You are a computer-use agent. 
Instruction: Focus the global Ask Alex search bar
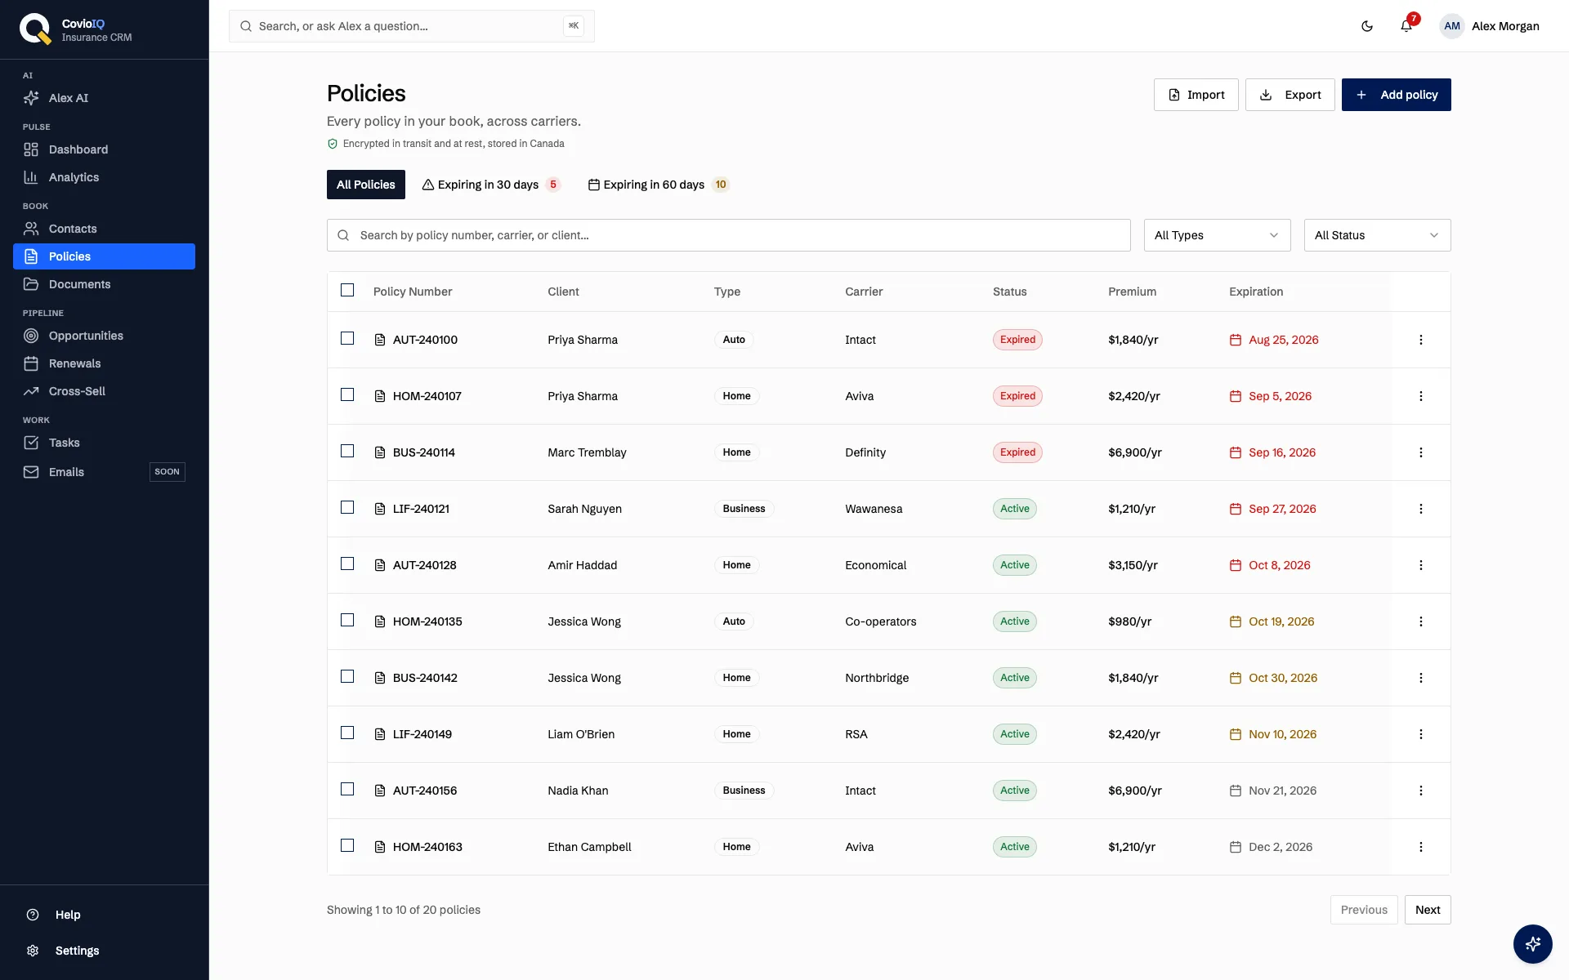coord(411,26)
